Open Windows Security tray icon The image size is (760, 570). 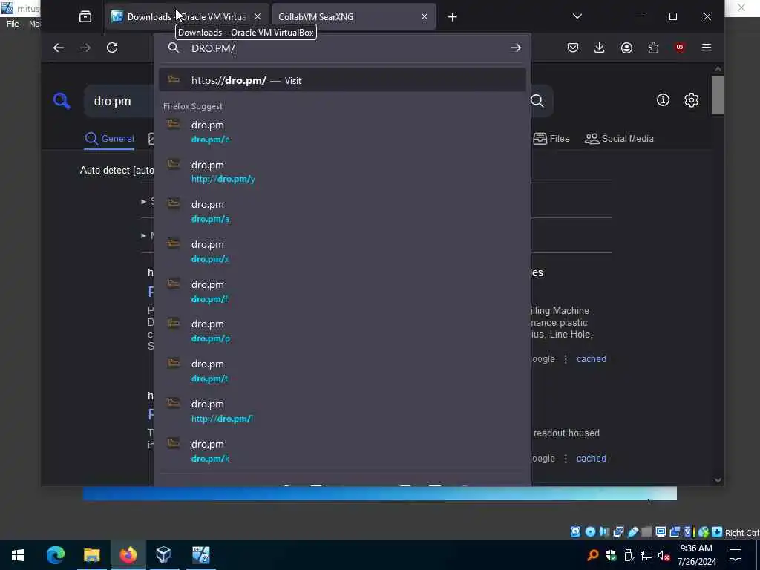tap(611, 555)
